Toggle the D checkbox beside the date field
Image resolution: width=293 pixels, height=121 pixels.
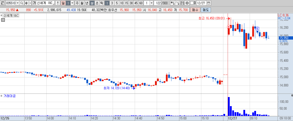(192, 3)
